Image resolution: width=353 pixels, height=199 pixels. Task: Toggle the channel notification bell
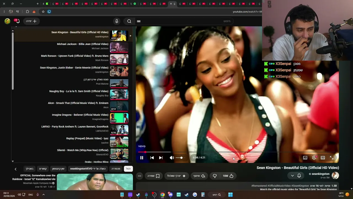[x=299, y=176]
